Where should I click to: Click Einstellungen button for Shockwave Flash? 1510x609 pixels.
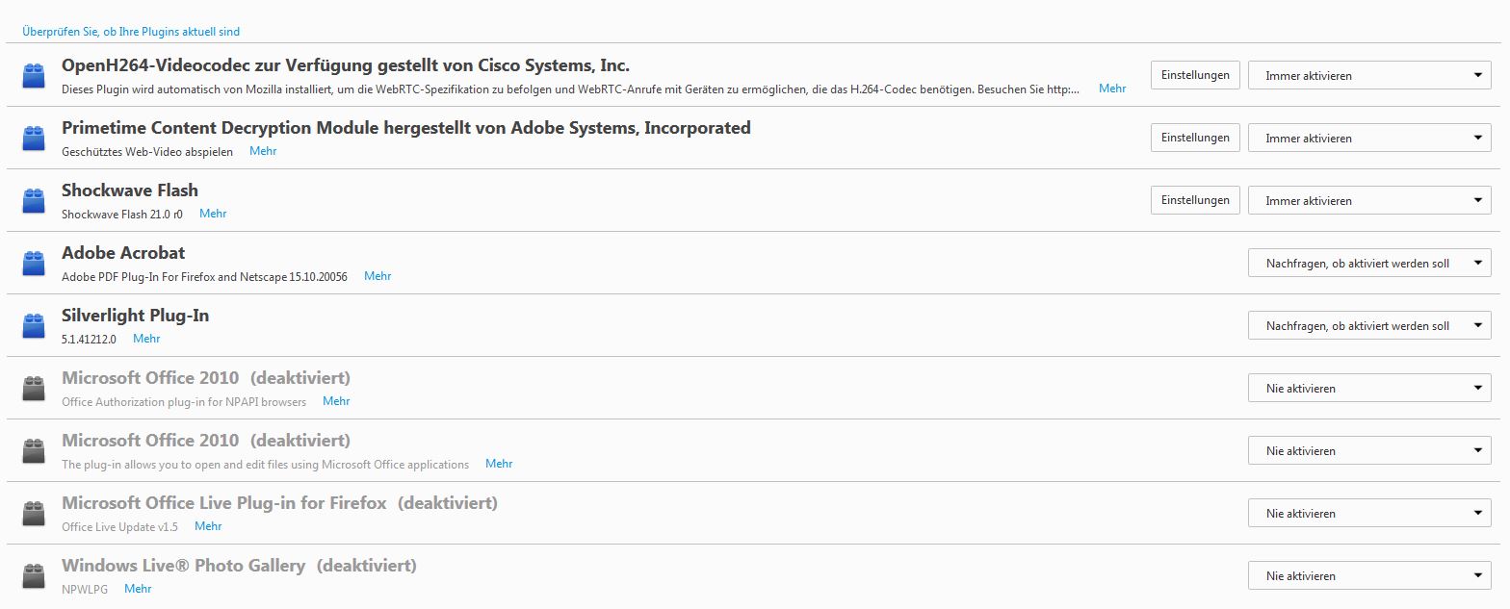(x=1195, y=200)
